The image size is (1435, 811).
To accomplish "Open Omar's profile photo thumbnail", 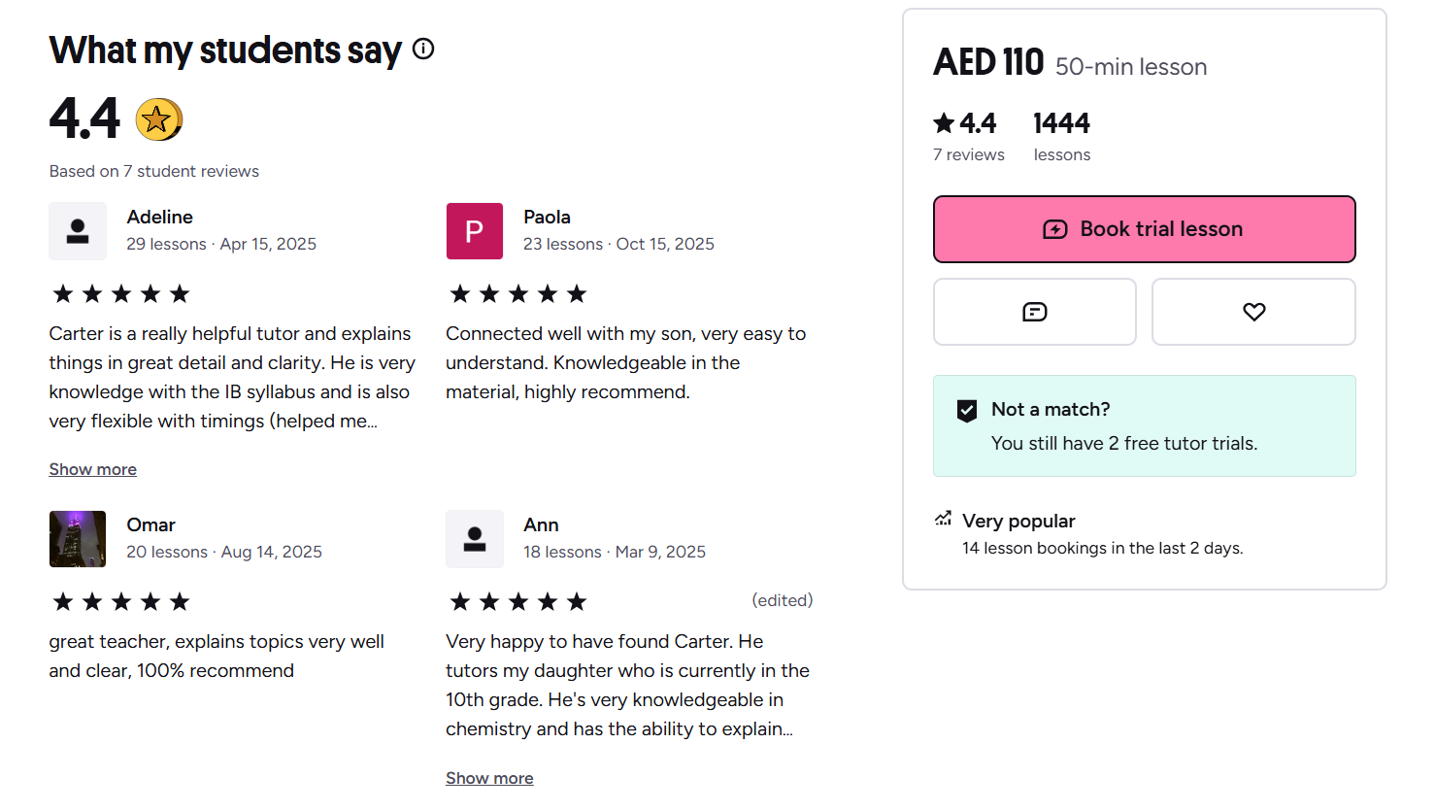I will click(x=78, y=539).
